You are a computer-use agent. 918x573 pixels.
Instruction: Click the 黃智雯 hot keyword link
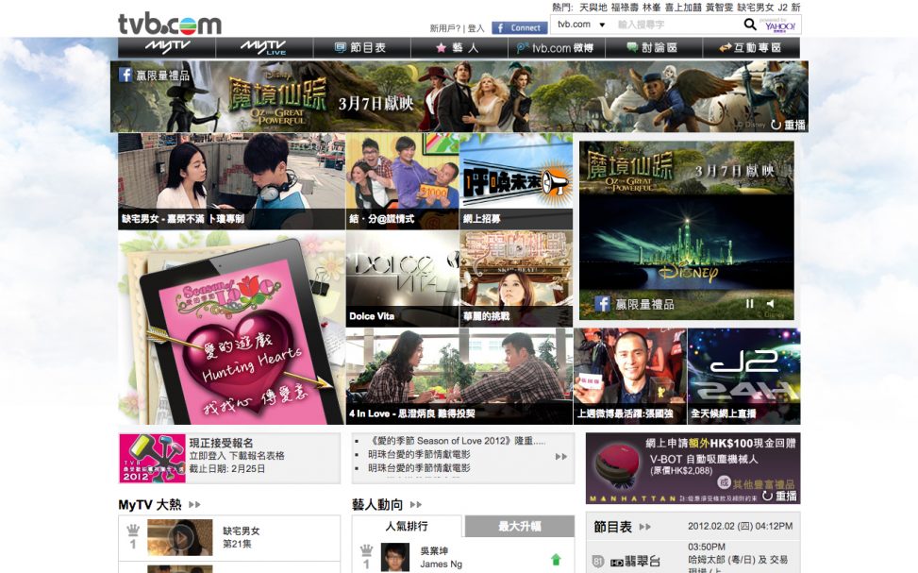pos(719,7)
